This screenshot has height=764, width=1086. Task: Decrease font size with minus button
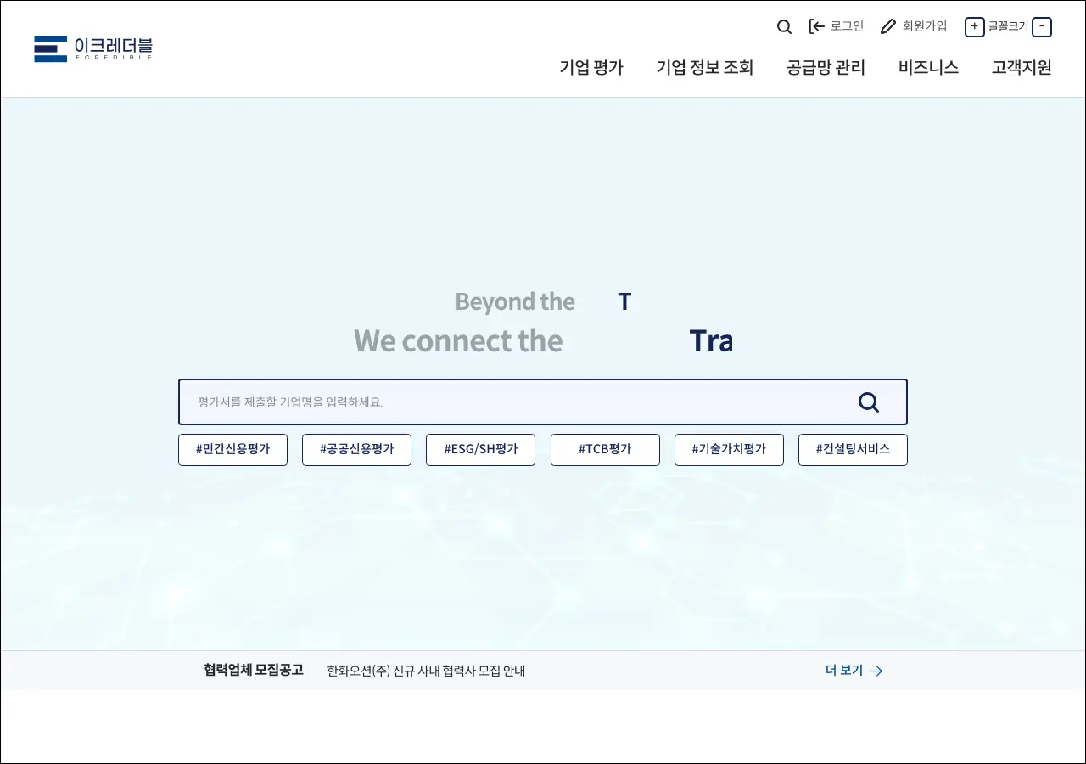click(1042, 27)
